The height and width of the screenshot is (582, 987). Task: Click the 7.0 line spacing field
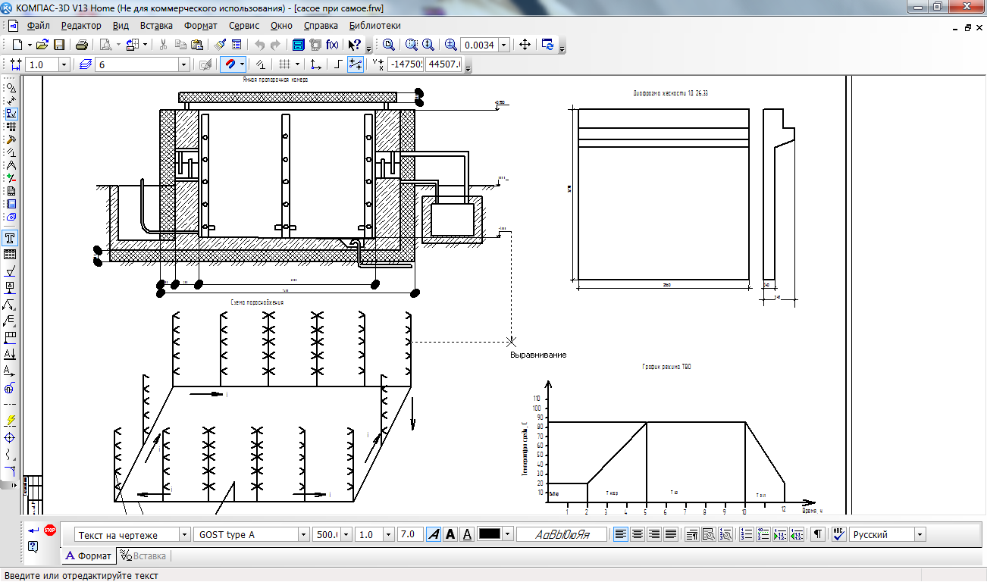pyautogui.click(x=409, y=534)
